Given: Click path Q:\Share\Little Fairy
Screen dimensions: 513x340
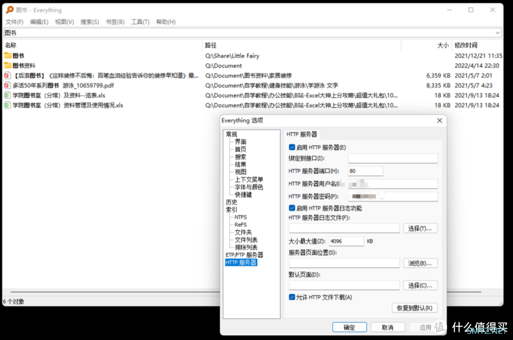Looking at the screenshot, I should pos(232,55).
